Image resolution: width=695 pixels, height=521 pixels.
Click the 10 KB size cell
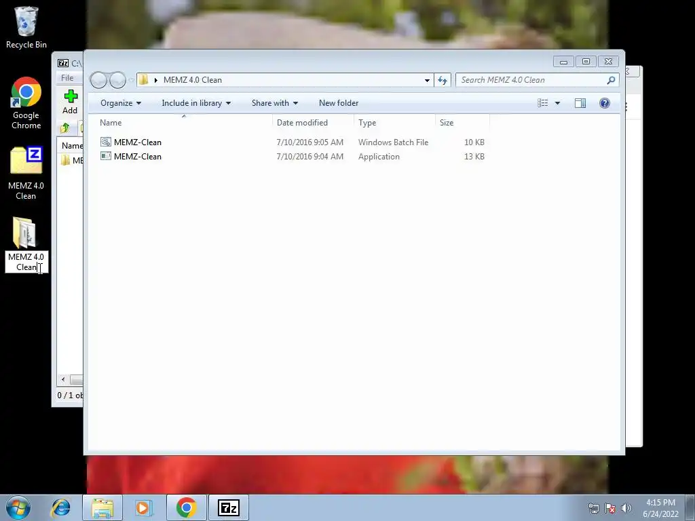[x=474, y=142]
